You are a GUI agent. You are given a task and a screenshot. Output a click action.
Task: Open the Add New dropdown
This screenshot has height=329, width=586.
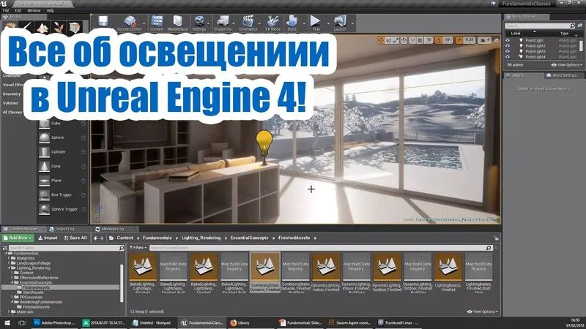pos(18,238)
